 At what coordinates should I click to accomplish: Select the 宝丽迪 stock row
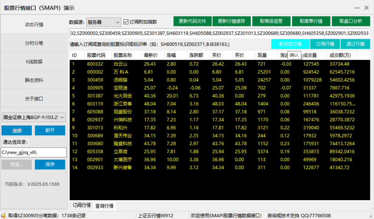click(220, 88)
